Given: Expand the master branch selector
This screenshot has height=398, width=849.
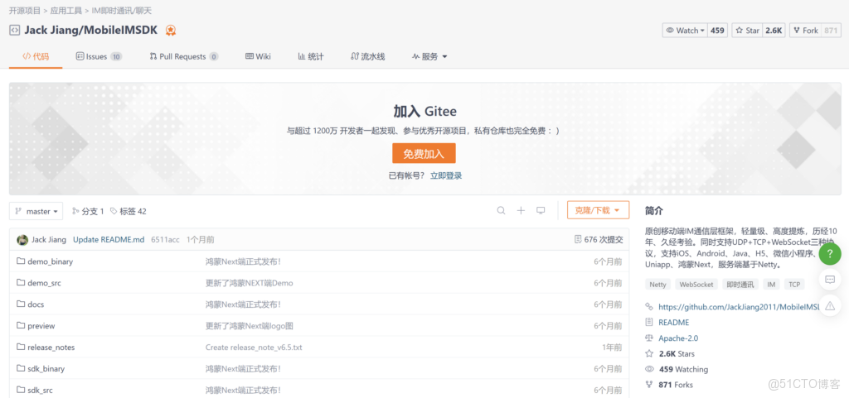Looking at the screenshot, I should 36,211.
